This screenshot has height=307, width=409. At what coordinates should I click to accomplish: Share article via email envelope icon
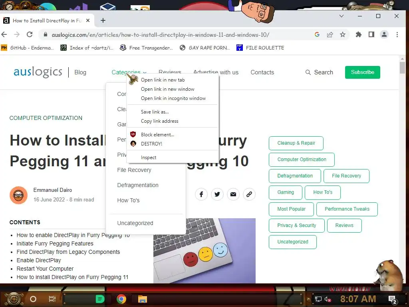(233, 194)
